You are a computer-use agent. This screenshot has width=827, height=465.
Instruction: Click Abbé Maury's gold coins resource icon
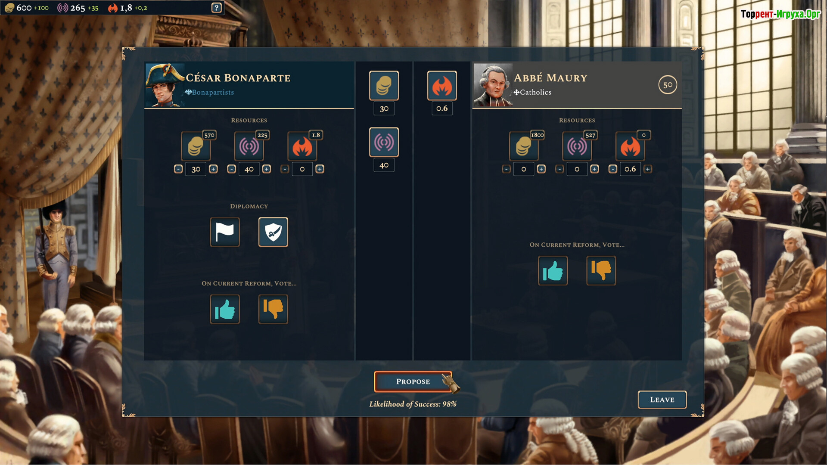(x=524, y=146)
